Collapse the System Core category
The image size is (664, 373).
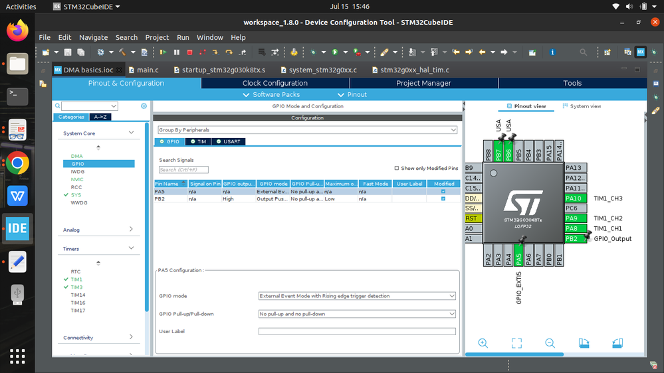pyautogui.click(x=132, y=133)
